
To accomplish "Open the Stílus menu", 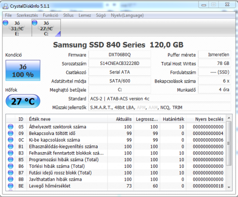I will click(69, 15).
